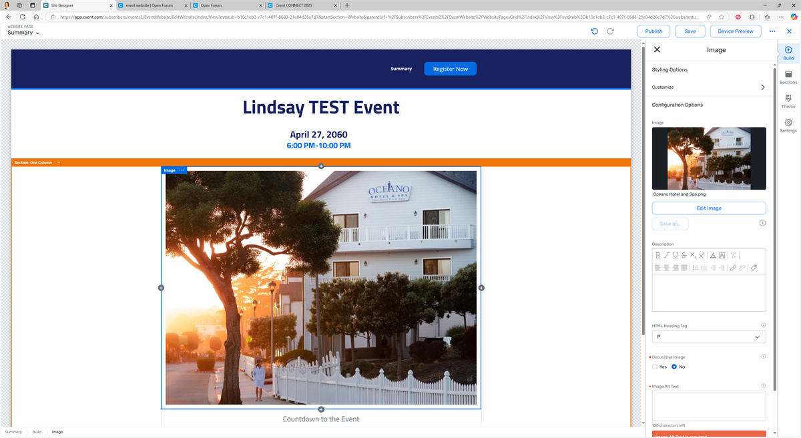This screenshot has width=801, height=438.
Task: Close the Site Designer with blue X
Action: click(x=790, y=31)
